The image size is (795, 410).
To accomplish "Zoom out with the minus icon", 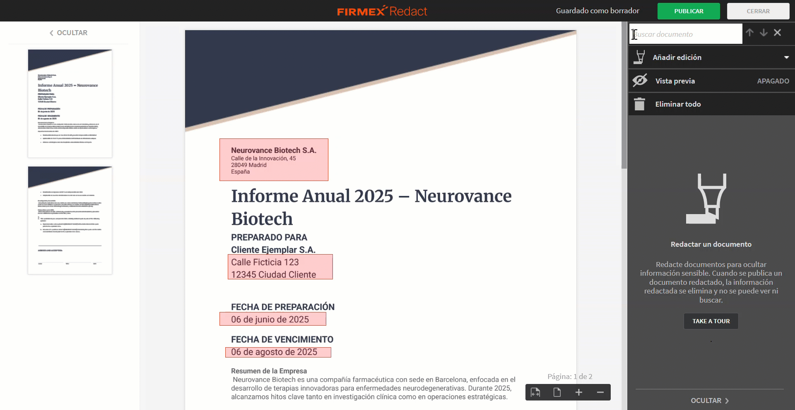I will (600, 393).
